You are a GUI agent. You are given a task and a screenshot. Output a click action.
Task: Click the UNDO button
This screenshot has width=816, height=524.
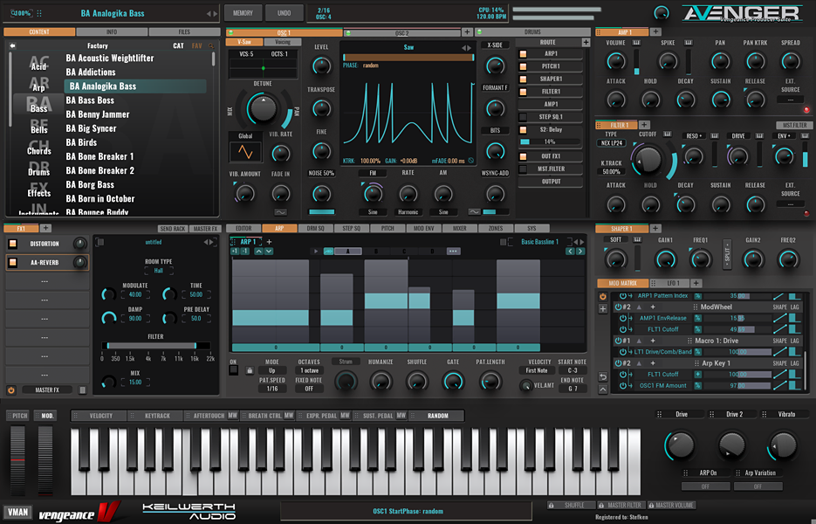click(x=285, y=12)
